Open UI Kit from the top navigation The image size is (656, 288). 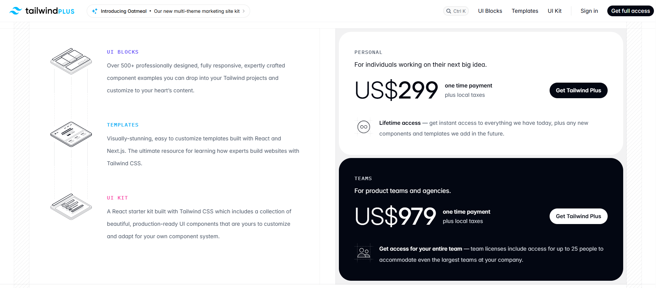(x=554, y=11)
